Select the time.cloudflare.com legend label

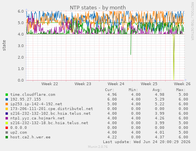33,95
